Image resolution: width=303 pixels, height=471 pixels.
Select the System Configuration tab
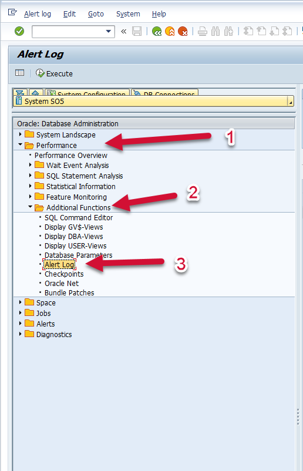87,92
